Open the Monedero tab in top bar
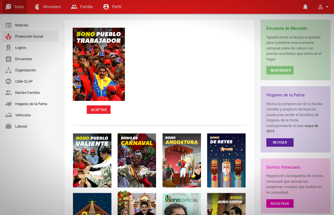The height and width of the screenshot is (215, 334). point(48,7)
